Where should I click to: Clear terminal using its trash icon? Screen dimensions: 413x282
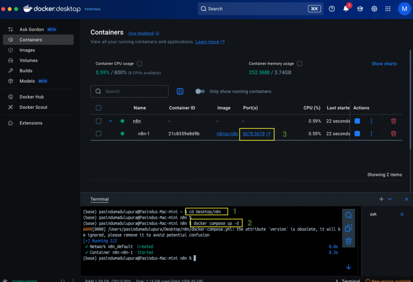coord(348,241)
